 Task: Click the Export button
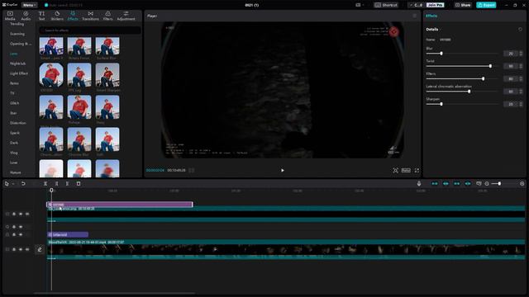[x=486, y=5]
